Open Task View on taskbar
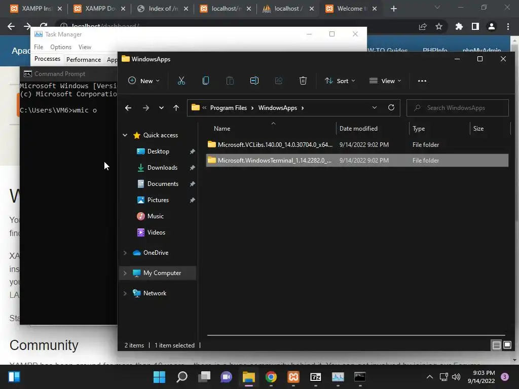Viewport: 519px width, 389px height. click(x=204, y=377)
